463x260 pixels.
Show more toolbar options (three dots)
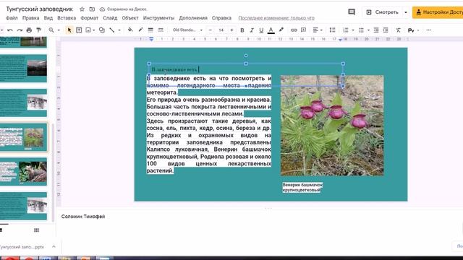429,30
